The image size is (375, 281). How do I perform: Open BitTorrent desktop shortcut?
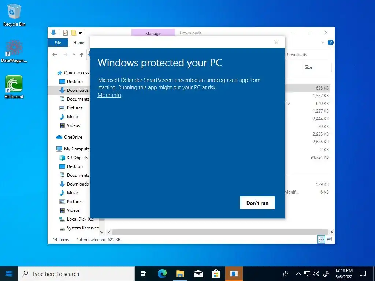(14, 87)
